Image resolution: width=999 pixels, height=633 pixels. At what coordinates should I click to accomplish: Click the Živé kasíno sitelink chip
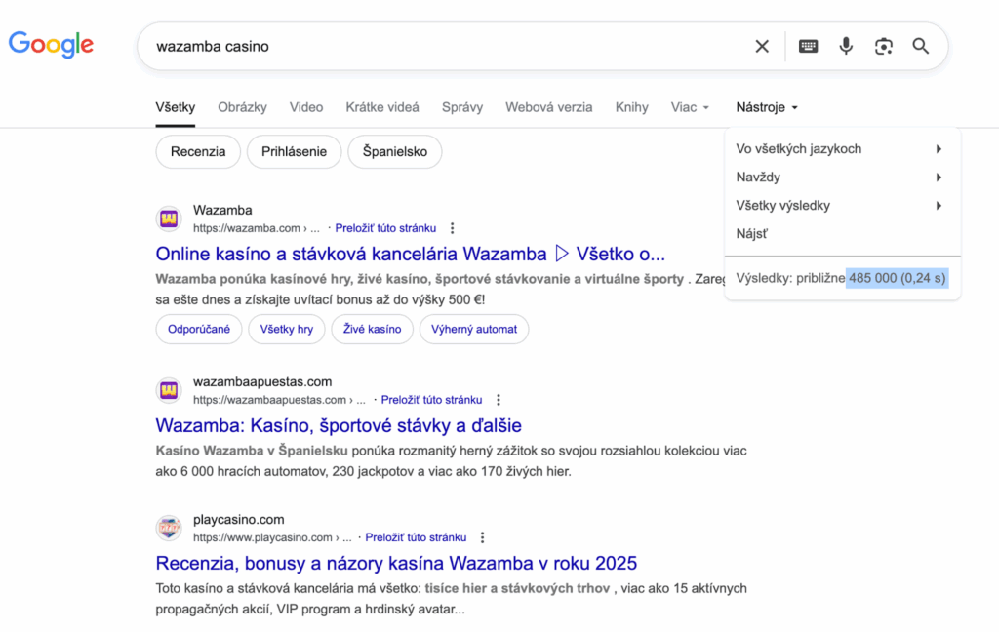[372, 329]
